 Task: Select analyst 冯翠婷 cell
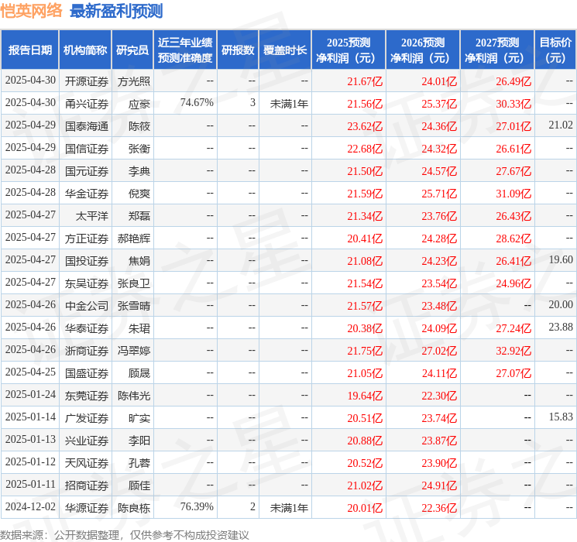(134, 351)
